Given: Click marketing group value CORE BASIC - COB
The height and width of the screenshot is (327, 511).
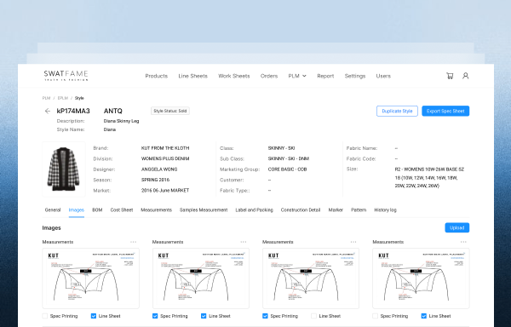Looking at the screenshot, I should tap(288, 169).
